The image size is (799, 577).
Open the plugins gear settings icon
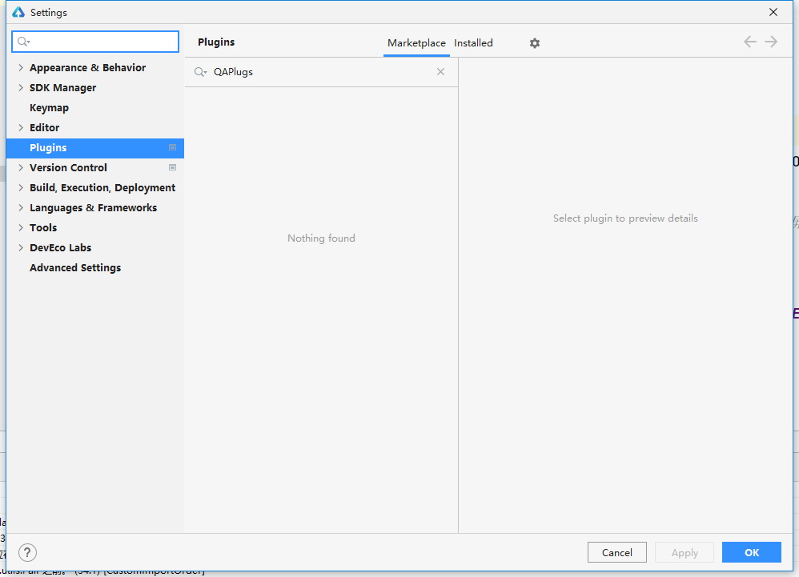coord(535,43)
